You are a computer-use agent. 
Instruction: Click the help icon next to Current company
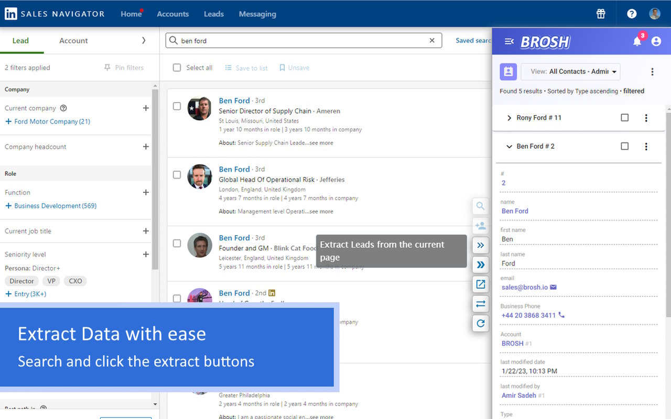(x=63, y=108)
